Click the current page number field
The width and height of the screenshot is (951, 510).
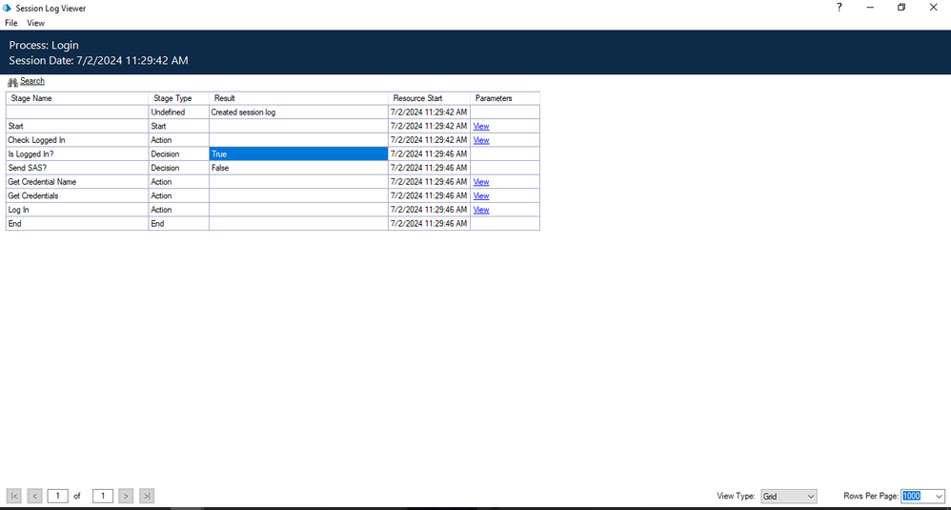click(x=57, y=496)
